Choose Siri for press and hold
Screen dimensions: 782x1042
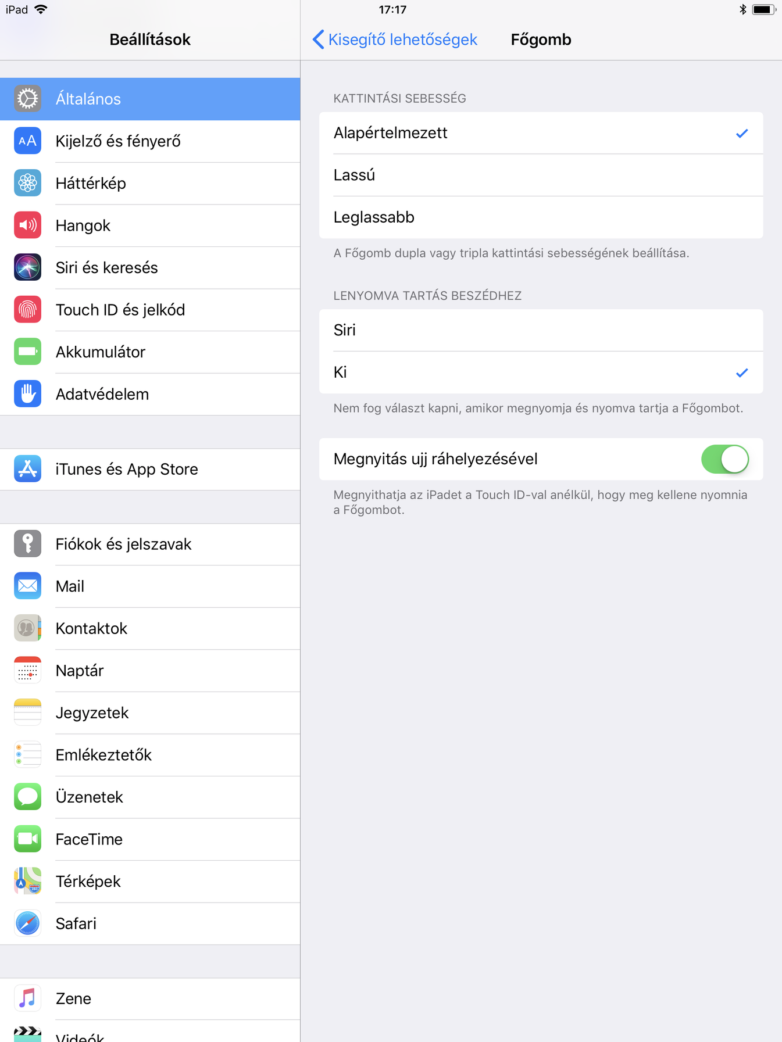[541, 330]
